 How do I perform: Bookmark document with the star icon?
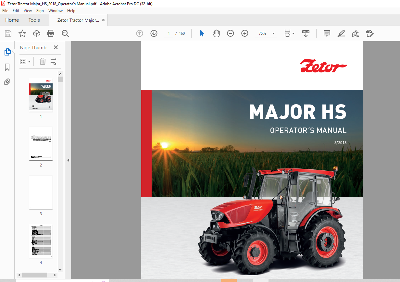tap(22, 33)
